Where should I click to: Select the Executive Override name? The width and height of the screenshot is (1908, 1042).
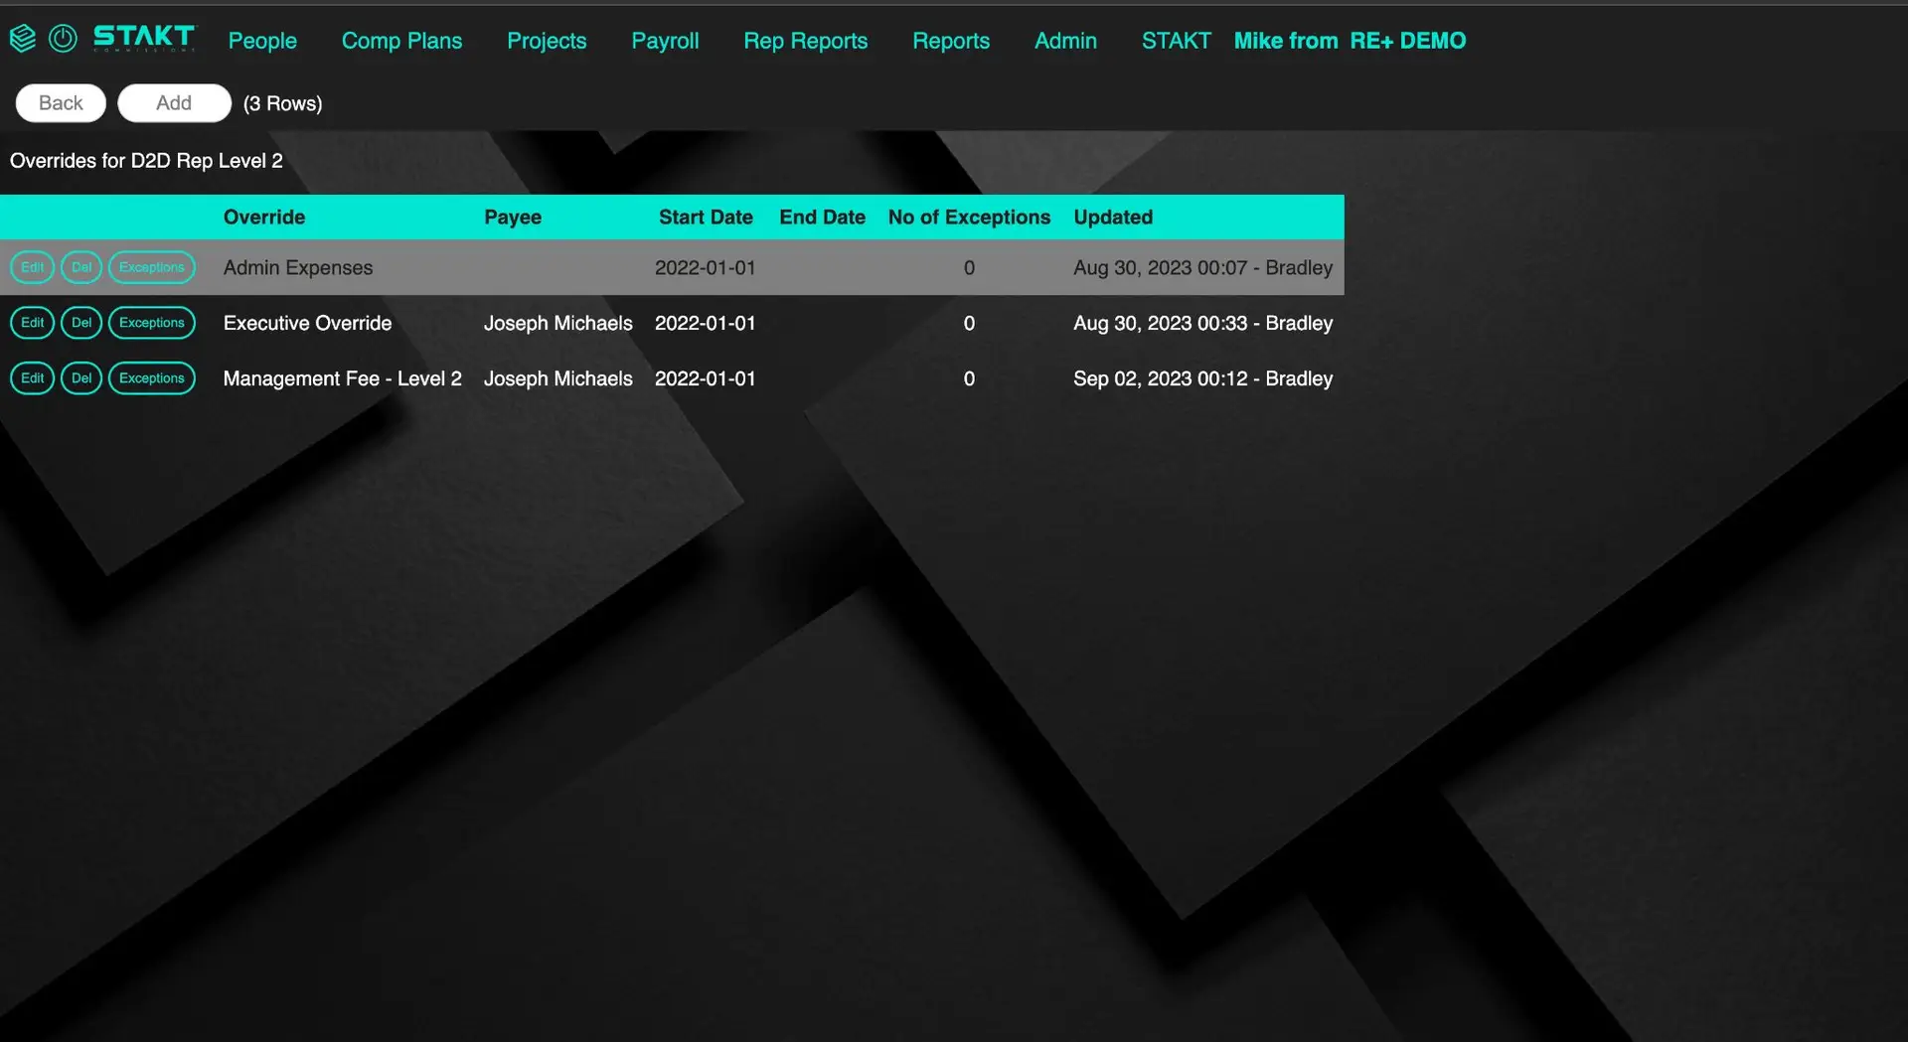tap(308, 324)
